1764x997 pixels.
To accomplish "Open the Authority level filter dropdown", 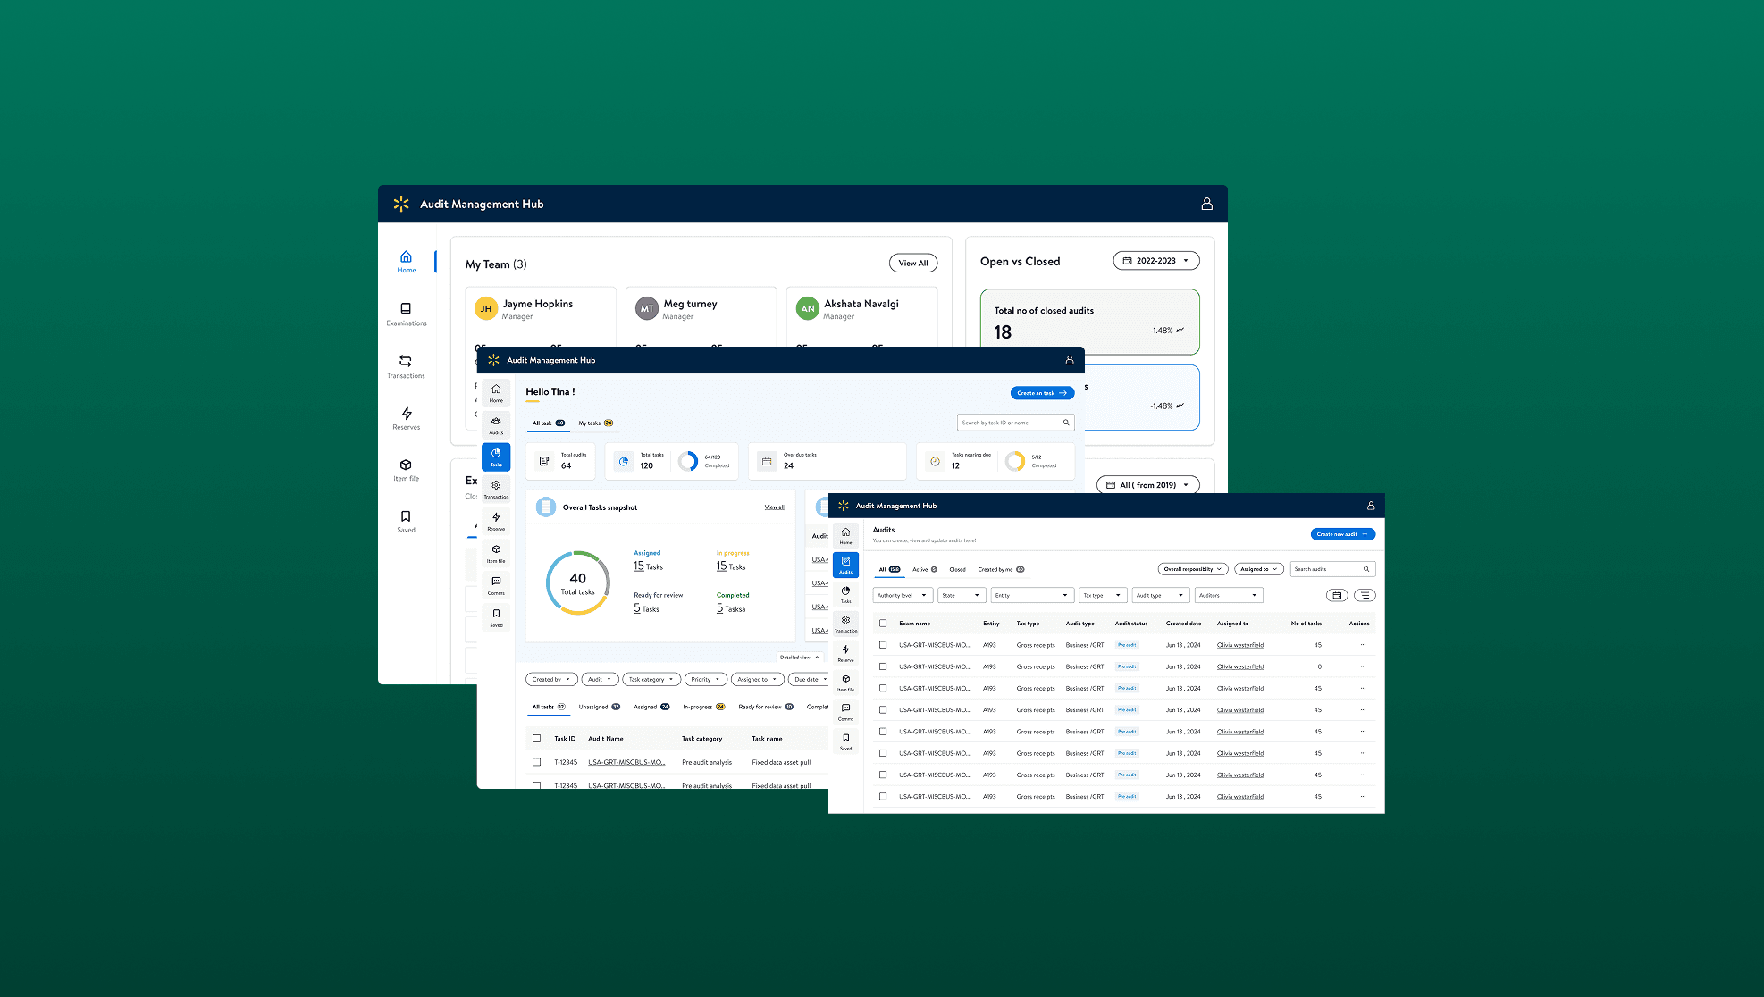I will click(x=902, y=595).
